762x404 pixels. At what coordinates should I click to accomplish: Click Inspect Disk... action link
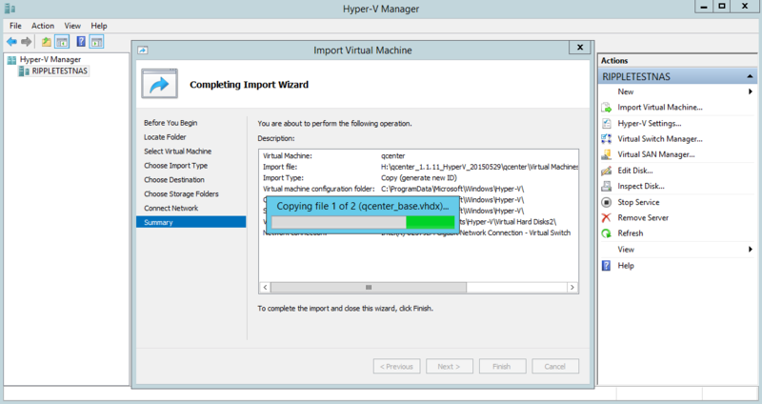pyautogui.click(x=641, y=186)
